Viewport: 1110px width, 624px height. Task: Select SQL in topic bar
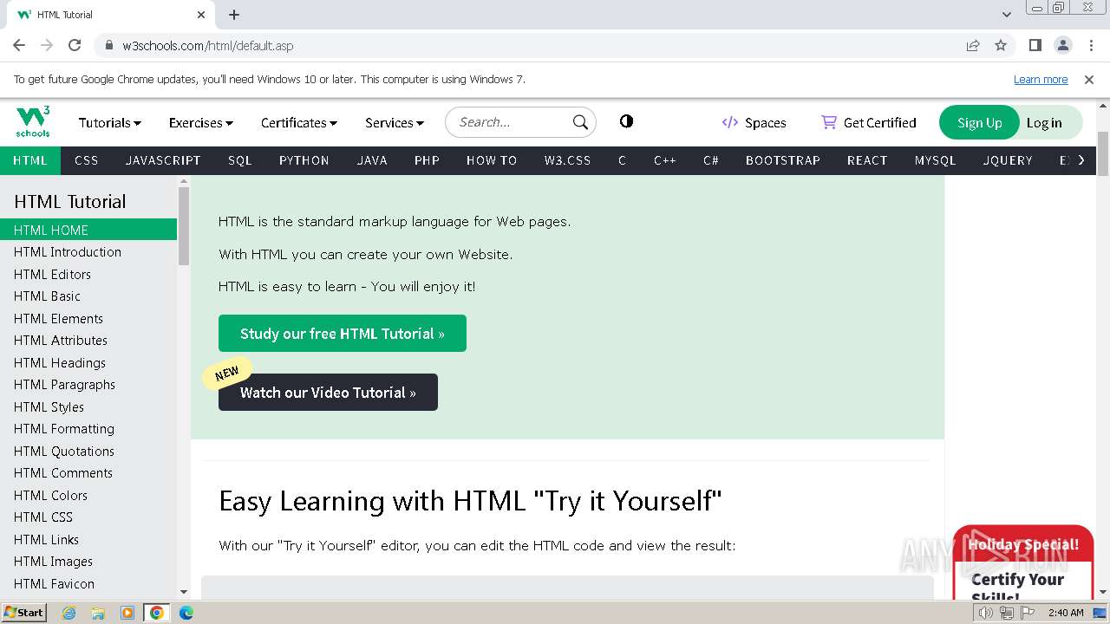(240, 160)
